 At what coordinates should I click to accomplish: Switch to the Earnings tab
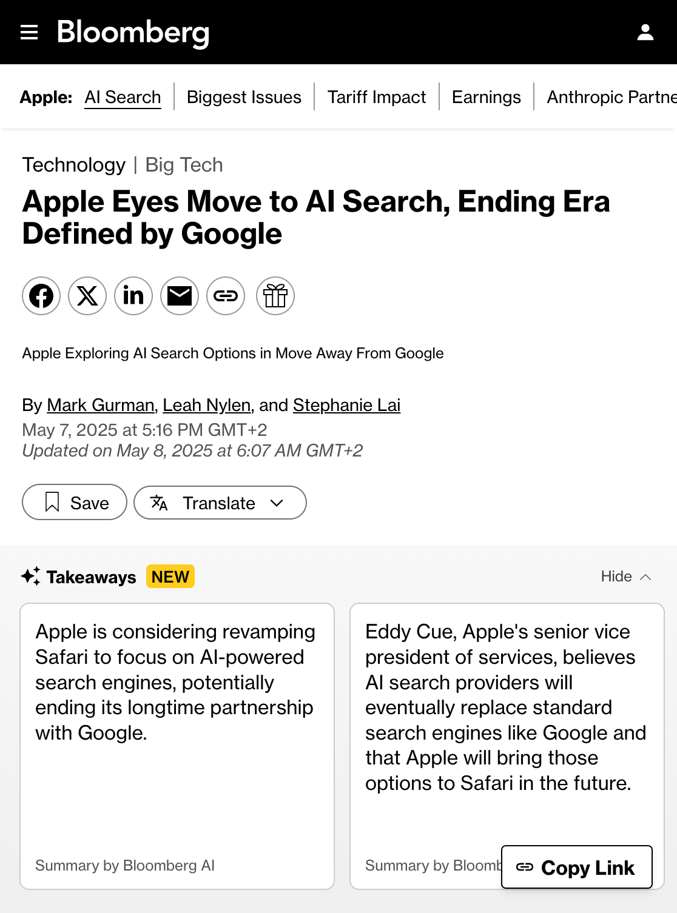[x=486, y=97]
